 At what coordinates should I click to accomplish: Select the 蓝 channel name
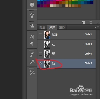point(53,63)
